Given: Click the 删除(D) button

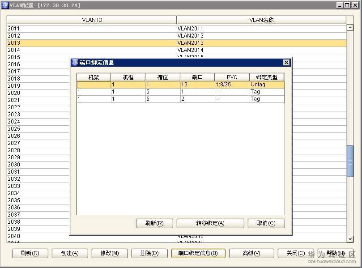Looking at the screenshot, I should click(149, 253).
